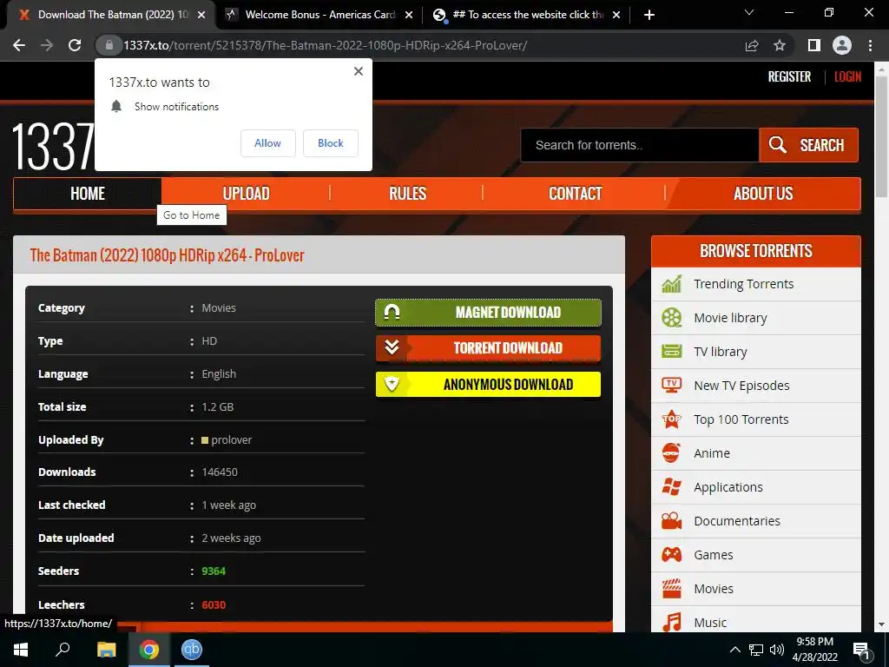The width and height of the screenshot is (889, 667).
Task: Click the padlock site info icon
Action: tap(109, 45)
